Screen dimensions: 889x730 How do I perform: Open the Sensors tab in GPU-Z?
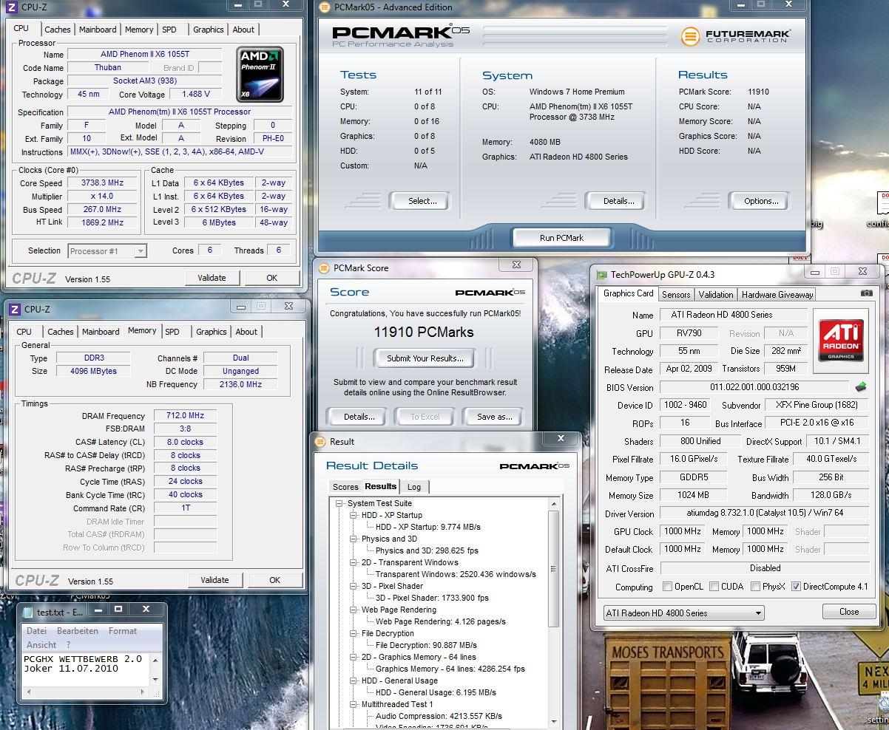pyautogui.click(x=676, y=294)
